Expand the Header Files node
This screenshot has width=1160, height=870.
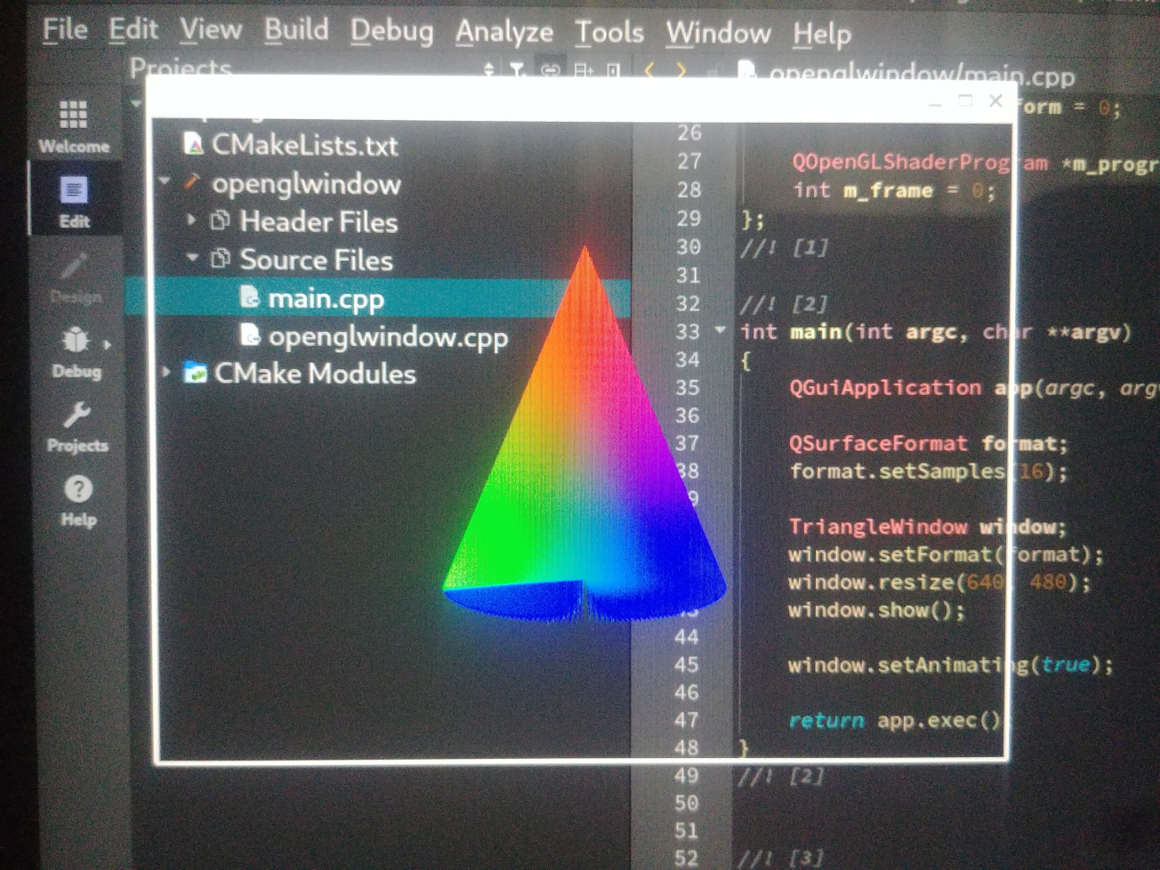pyautogui.click(x=191, y=220)
